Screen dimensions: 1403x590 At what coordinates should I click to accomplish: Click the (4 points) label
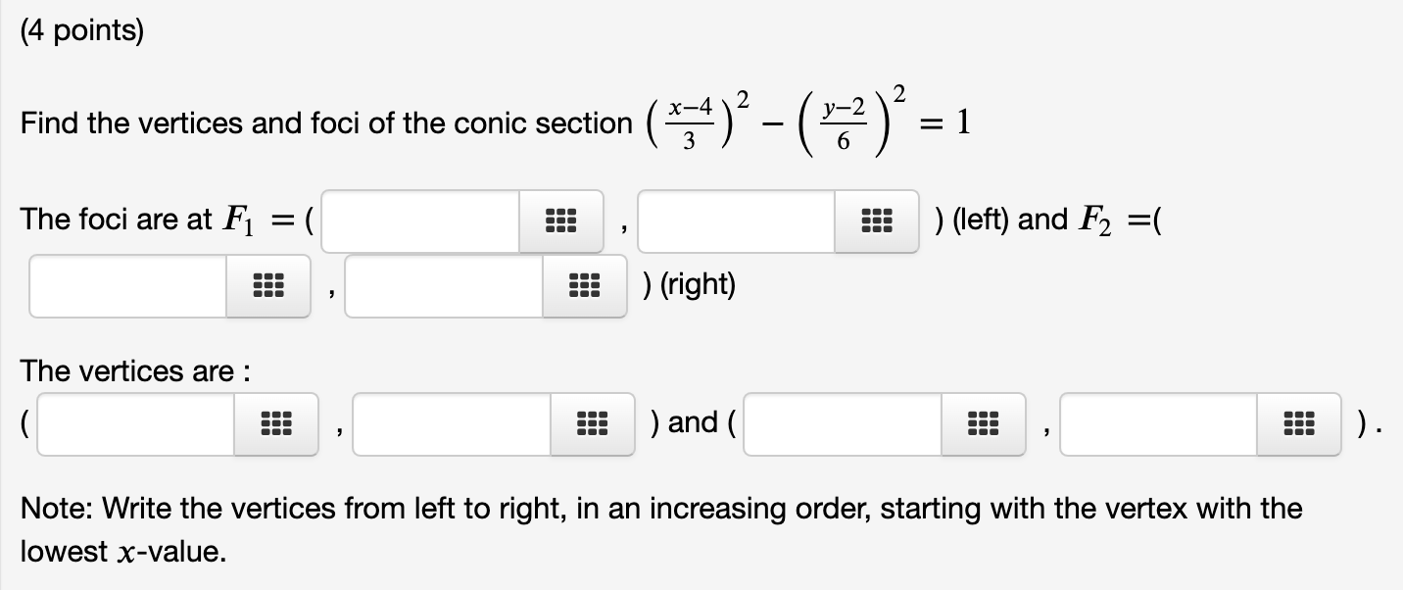tap(81, 32)
